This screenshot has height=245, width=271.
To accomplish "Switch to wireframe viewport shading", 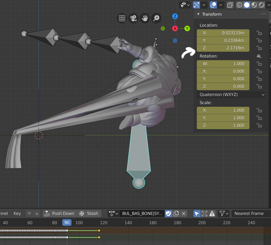I will click(239, 5).
